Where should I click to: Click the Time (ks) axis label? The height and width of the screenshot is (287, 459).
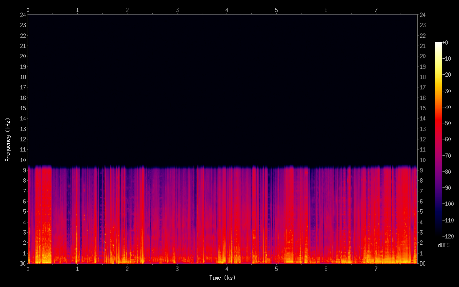(x=222, y=278)
